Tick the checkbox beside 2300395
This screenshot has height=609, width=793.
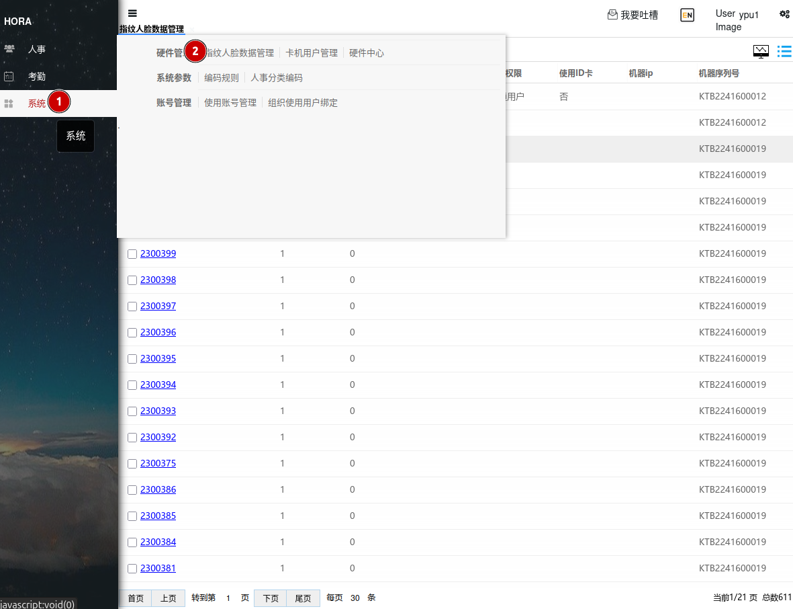[x=132, y=359]
